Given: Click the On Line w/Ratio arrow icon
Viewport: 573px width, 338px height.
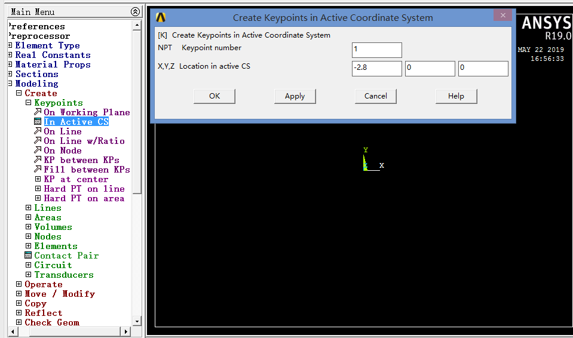Looking at the screenshot, I should pos(38,140).
